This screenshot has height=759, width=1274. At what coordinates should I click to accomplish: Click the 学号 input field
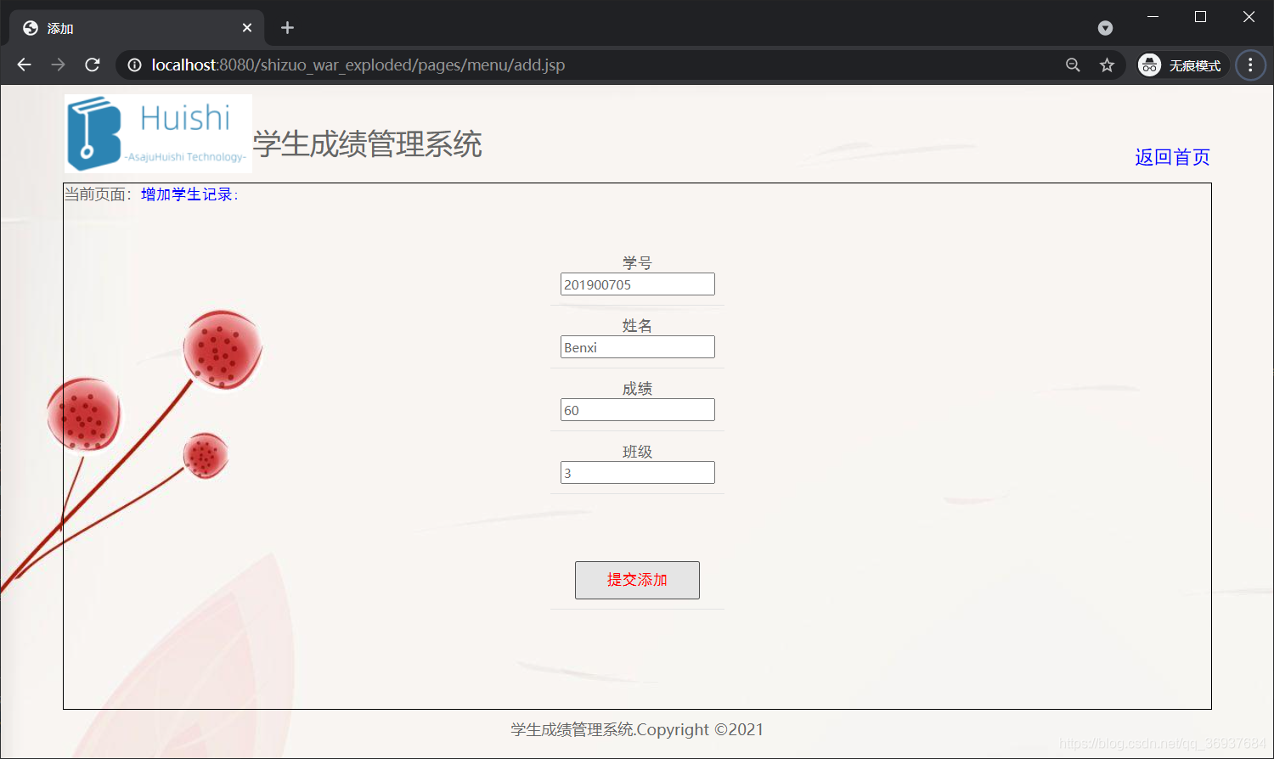pyautogui.click(x=638, y=284)
